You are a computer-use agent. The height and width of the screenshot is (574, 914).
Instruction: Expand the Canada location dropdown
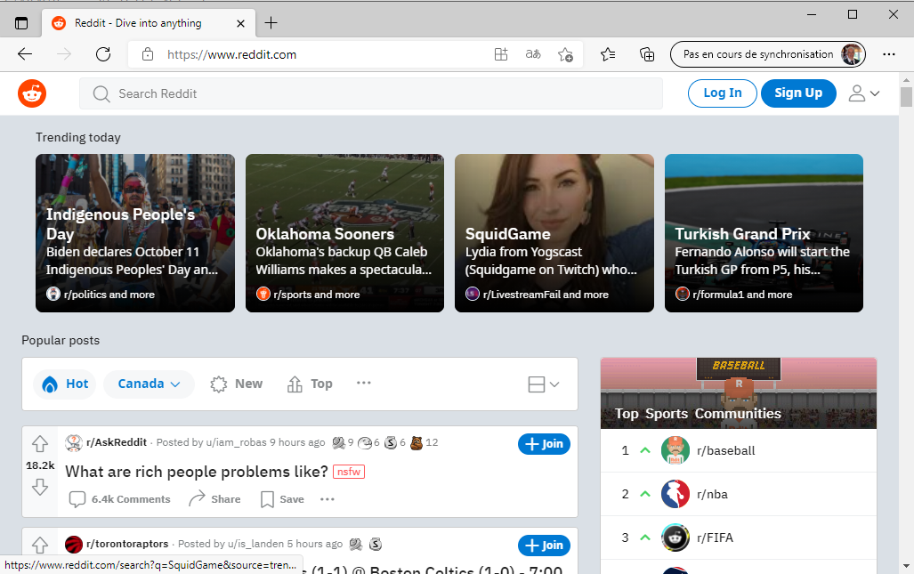[149, 384]
